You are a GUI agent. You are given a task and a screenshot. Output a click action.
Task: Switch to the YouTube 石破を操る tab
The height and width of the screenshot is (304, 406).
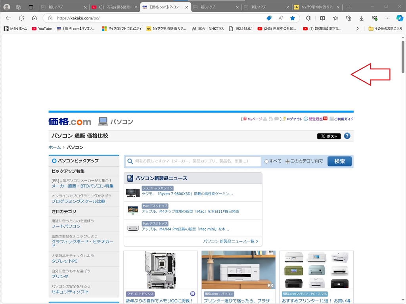pos(115,7)
